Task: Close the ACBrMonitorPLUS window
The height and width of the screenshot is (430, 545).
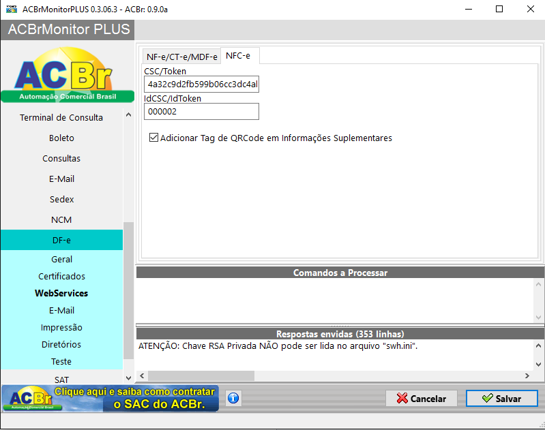Action: pos(531,9)
